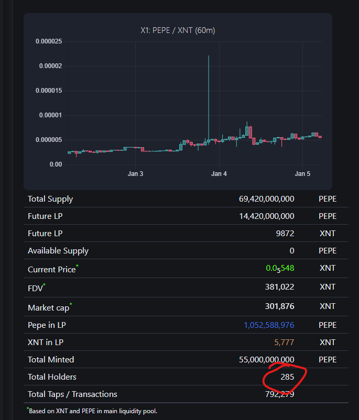Select the Future LP value 9872
The height and width of the screenshot is (420, 359).
tap(285, 233)
